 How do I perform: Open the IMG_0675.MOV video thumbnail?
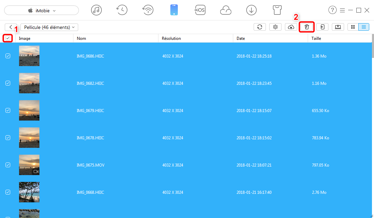coord(29,165)
